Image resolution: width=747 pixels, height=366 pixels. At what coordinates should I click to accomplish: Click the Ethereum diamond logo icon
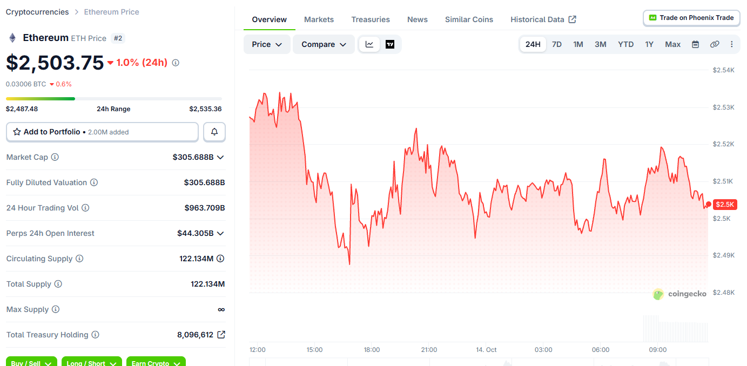coord(12,38)
